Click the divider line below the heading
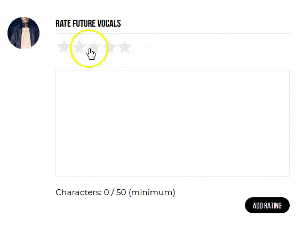The image size is (302, 225). pos(173,33)
